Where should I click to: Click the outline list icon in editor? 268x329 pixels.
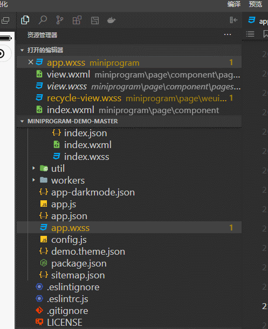tap(250, 34)
